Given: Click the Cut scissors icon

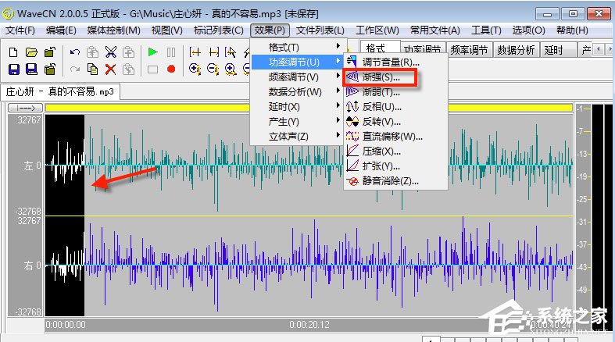Looking at the screenshot, I should point(111,52).
